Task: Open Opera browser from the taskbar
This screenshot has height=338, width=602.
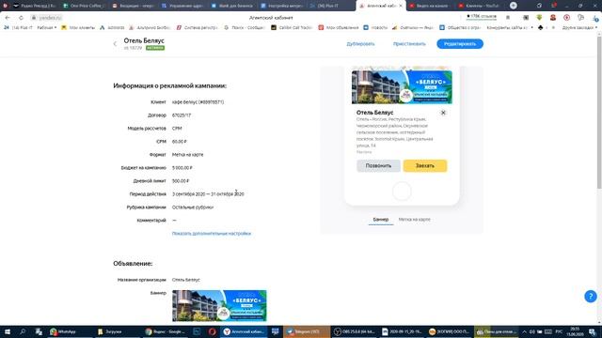Action: point(212,331)
